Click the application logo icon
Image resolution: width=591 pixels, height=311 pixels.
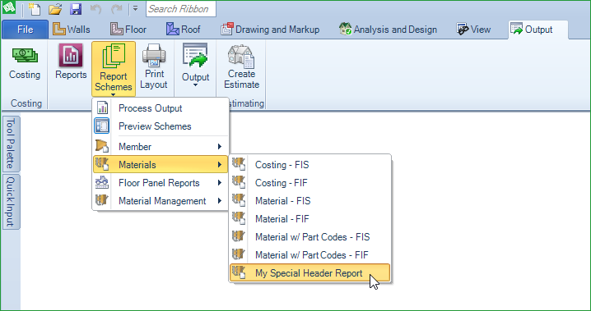coord(8,7)
